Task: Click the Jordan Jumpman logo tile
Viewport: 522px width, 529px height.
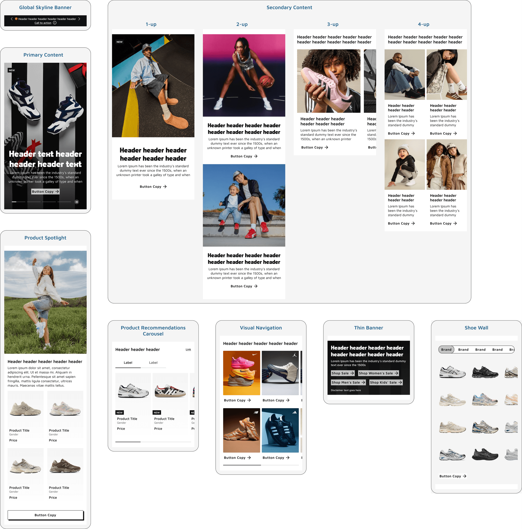Action: (x=280, y=373)
